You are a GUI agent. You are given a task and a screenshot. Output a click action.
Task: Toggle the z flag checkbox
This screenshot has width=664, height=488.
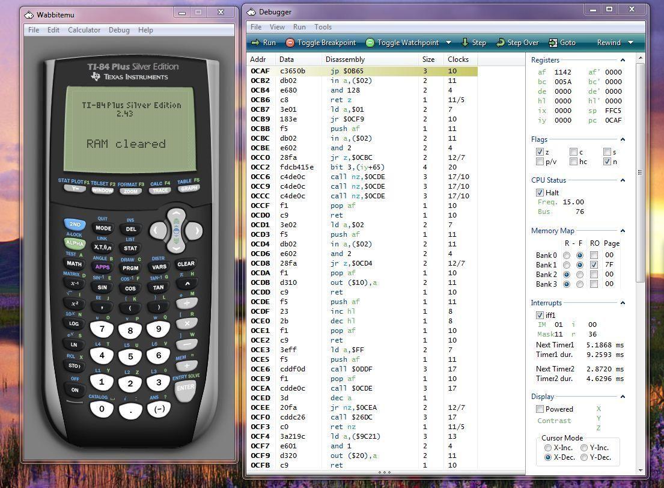point(540,151)
